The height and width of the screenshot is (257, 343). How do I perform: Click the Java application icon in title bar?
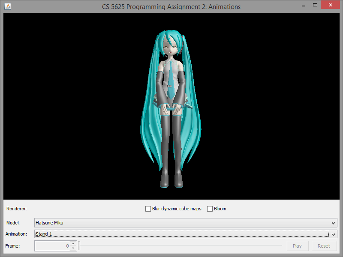tap(8, 6)
